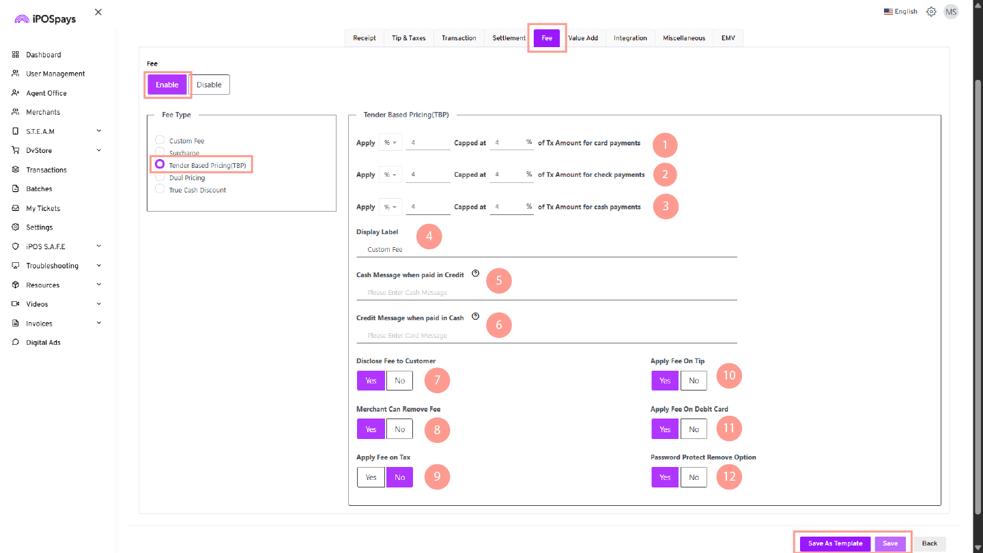Viewport: 983px width, 553px height.
Task: Click the Troubleshooting sidebar icon
Action: click(x=16, y=266)
